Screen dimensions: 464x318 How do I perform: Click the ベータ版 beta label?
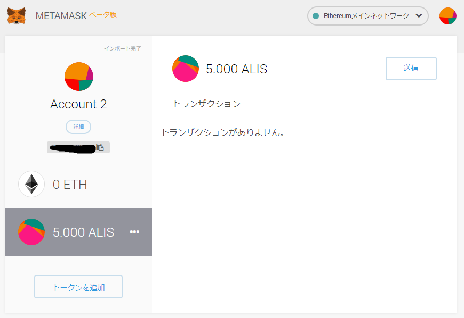(103, 14)
